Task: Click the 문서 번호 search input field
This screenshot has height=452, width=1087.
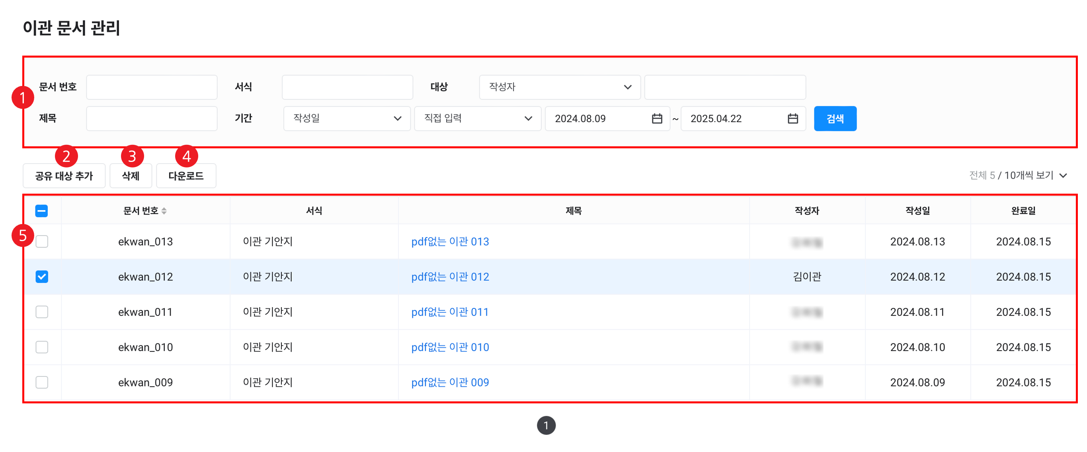Action: tap(152, 87)
